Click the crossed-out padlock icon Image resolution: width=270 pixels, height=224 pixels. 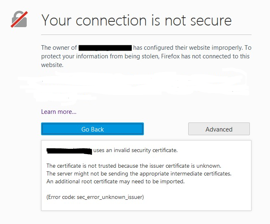coord(19,19)
